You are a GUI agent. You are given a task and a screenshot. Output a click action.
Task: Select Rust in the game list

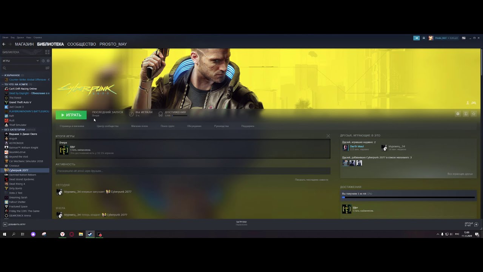[12, 121]
